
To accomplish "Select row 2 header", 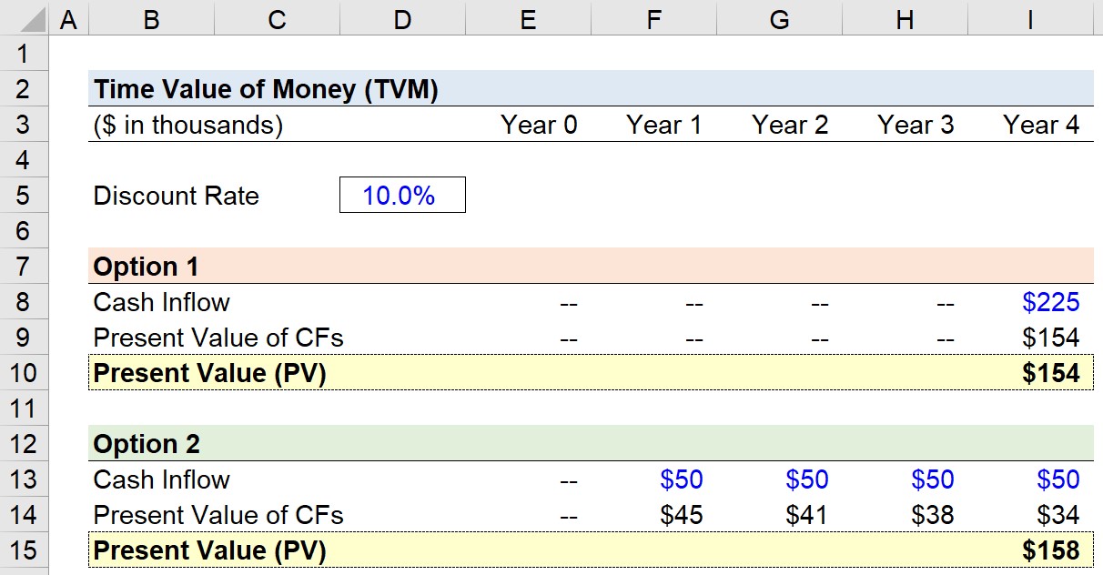I will point(25,88).
